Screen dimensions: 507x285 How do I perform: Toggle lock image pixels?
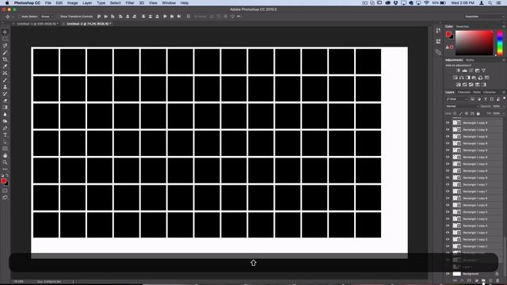[460, 113]
